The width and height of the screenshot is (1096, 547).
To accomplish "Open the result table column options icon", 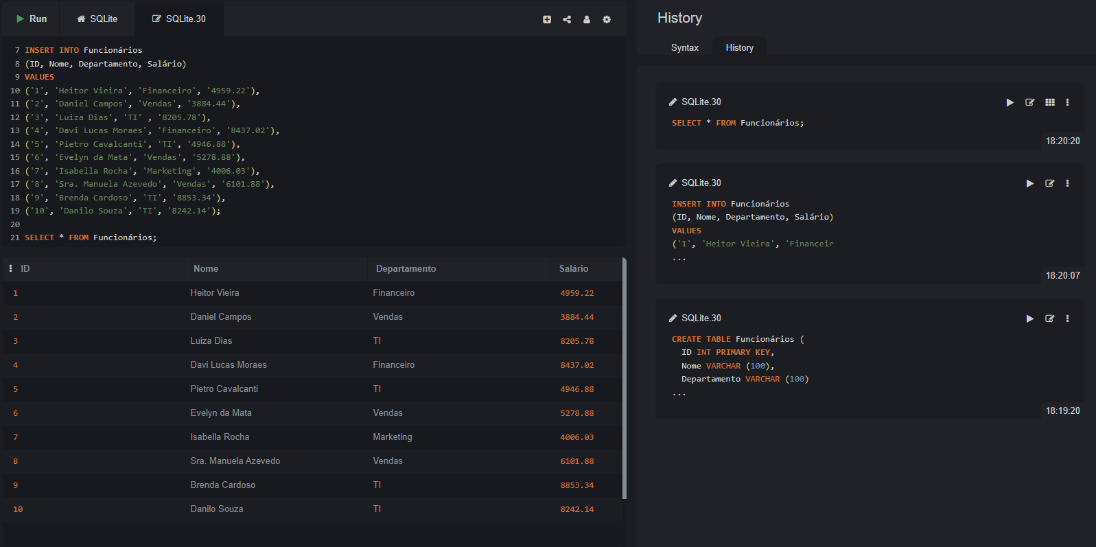I will [10, 268].
